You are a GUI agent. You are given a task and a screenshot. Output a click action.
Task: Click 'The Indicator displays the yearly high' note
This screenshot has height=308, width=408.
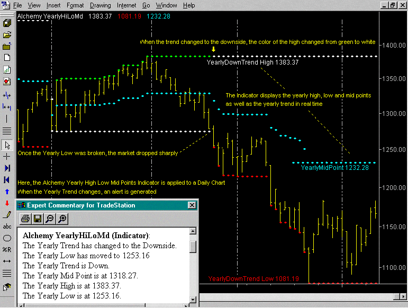click(298, 99)
